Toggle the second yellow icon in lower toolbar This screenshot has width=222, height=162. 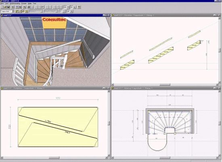click(20, 11)
